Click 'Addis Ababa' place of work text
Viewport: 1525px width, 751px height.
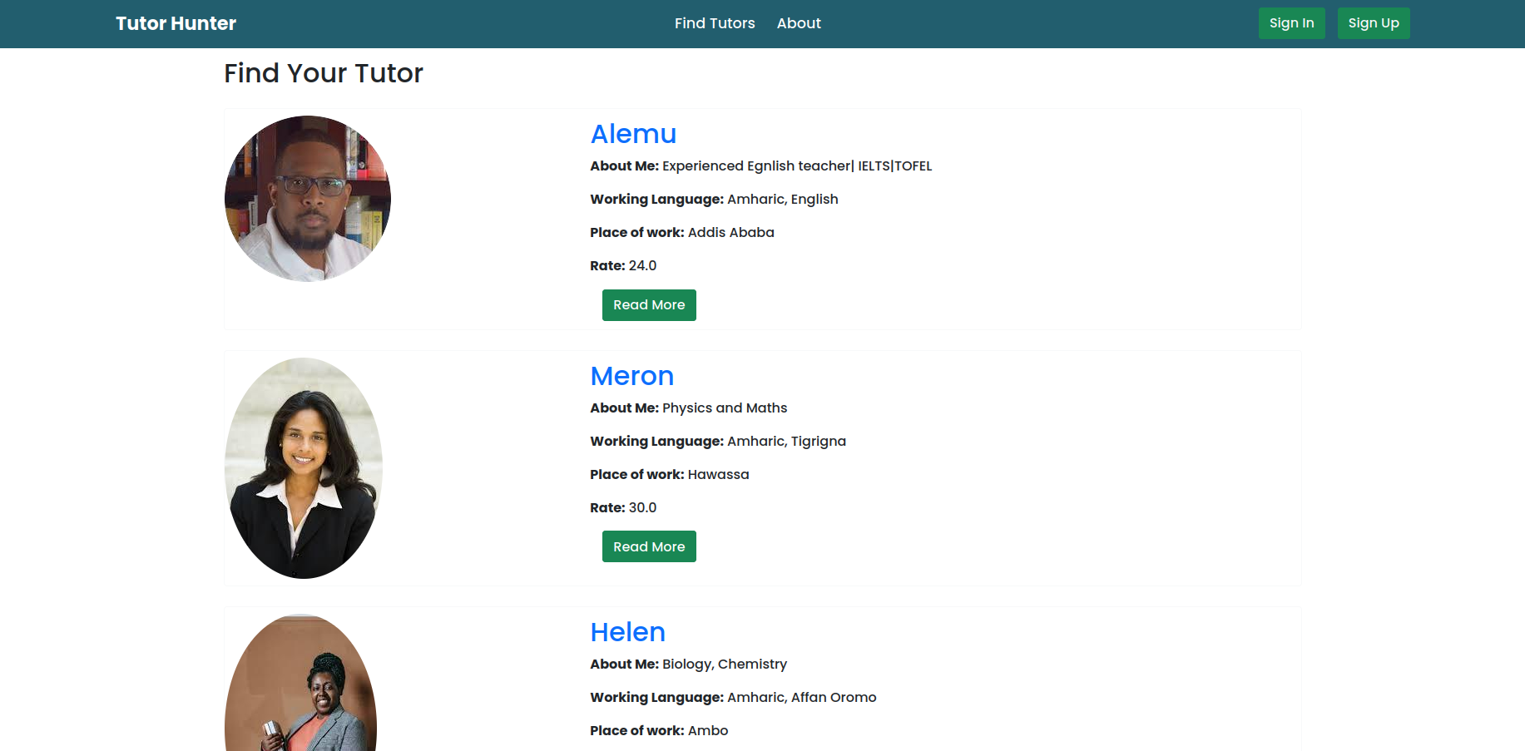coord(731,233)
